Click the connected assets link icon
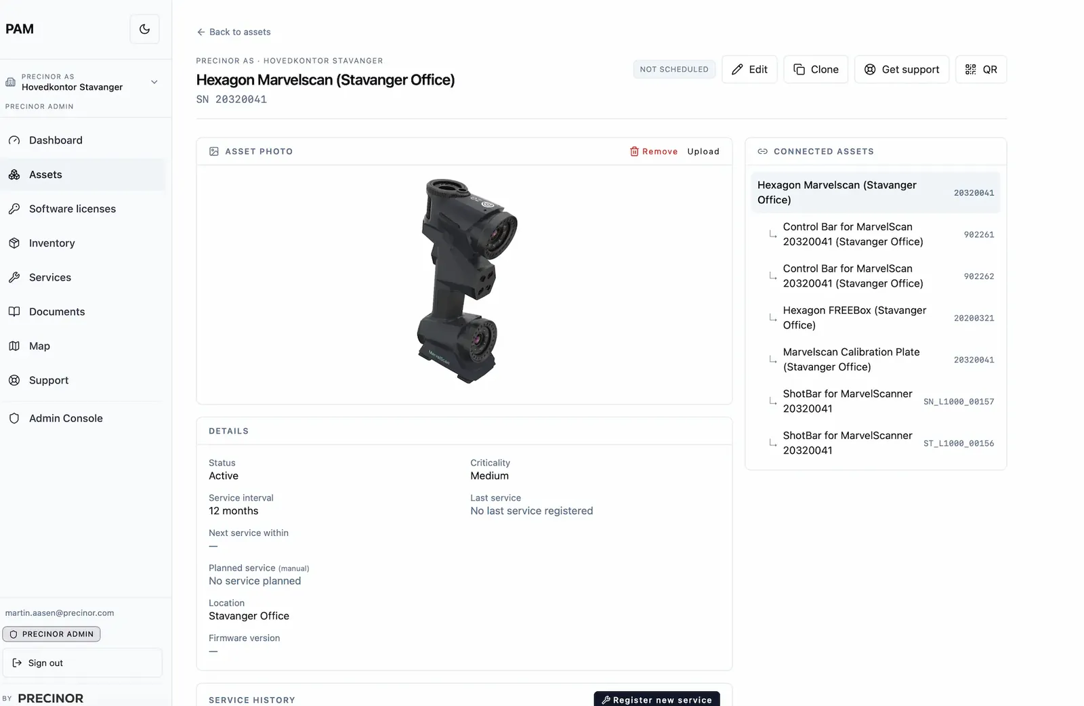This screenshot has height=706, width=1084. click(x=763, y=152)
